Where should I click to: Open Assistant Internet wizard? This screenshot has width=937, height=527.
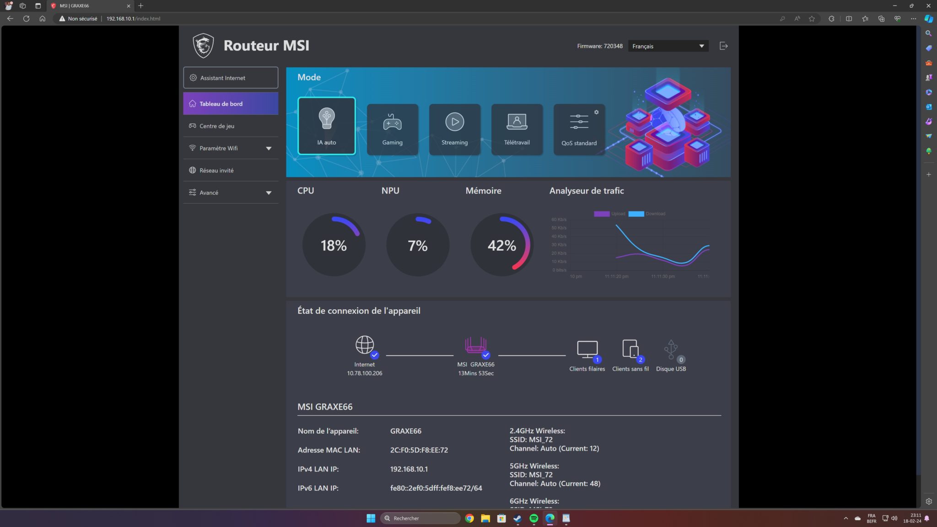(x=231, y=78)
